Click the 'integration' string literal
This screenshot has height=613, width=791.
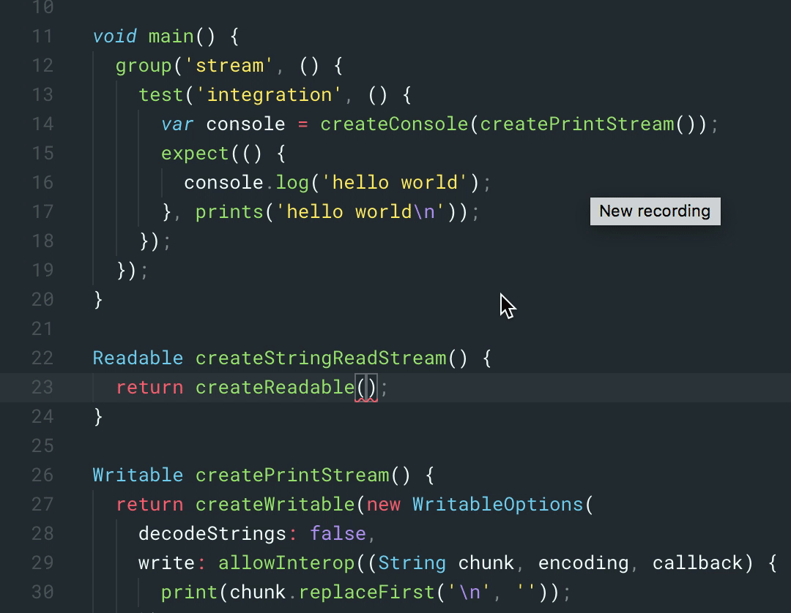tap(269, 94)
